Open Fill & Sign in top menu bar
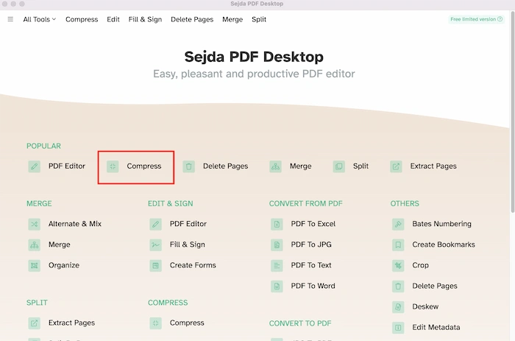The height and width of the screenshot is (341, 515). coord(145,19)
